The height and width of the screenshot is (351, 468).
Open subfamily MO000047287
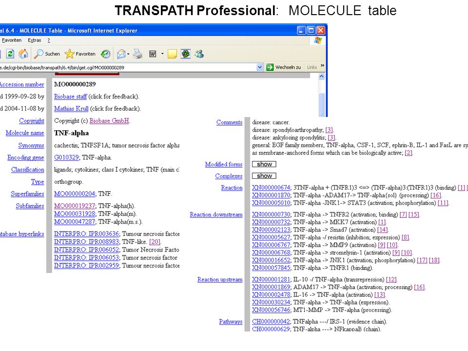point(74,222)
